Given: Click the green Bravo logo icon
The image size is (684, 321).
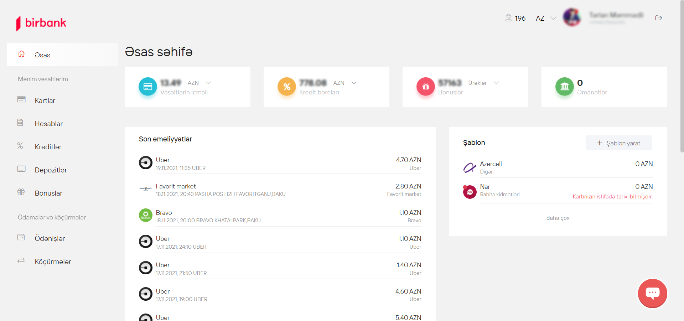Looking at the screenshot, I should click(145, 215).
